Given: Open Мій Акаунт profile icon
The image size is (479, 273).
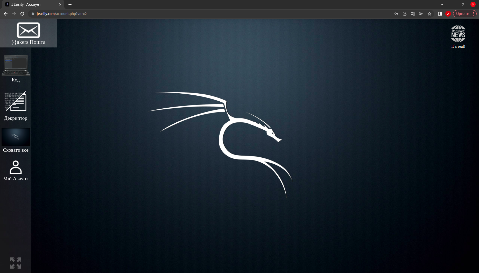Looking at the screenshot, I should click(x=16, y=167).
